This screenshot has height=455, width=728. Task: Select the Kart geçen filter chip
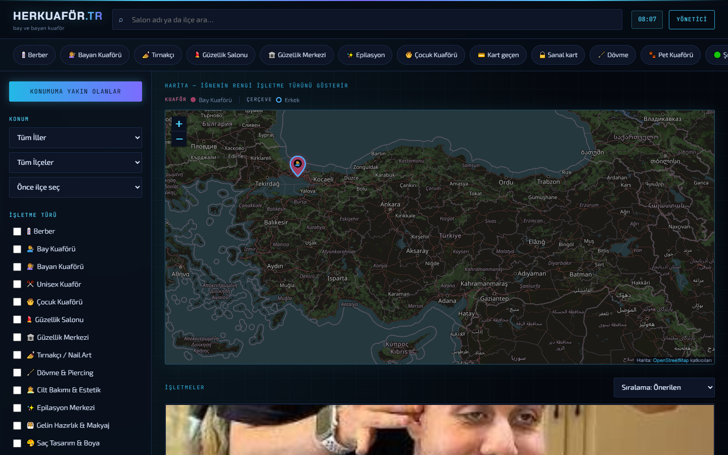pyautogui.click(x=498, y=55)
